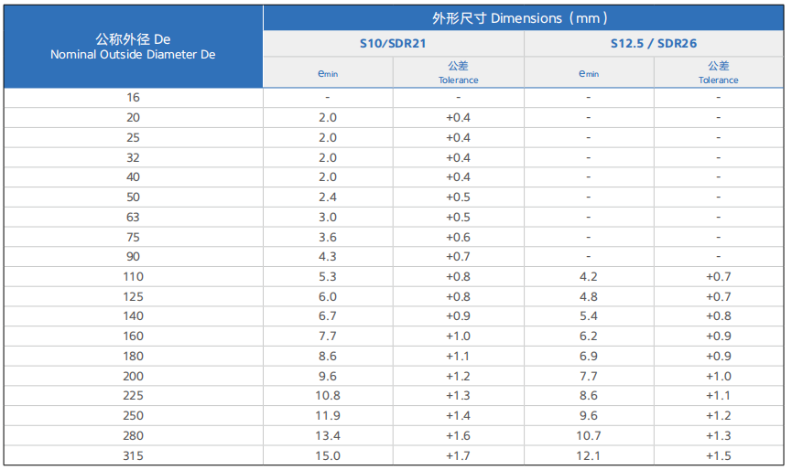Select SDR21 emin value "3.0" in row 63

(x=328, y=218)
